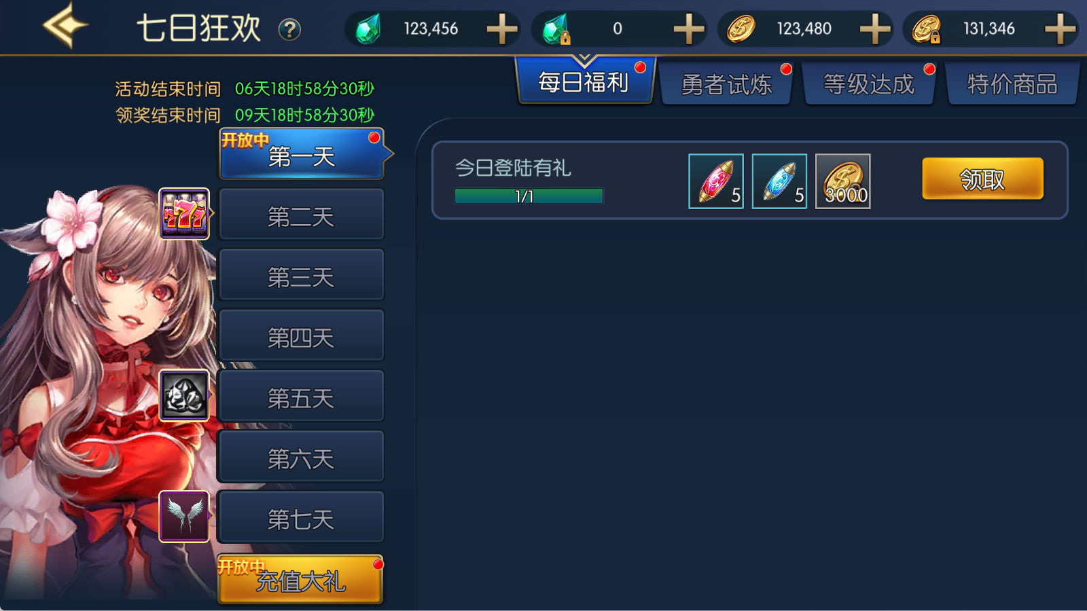
Task: Tap the blue crystal reward icon
Action: point(779,181)
